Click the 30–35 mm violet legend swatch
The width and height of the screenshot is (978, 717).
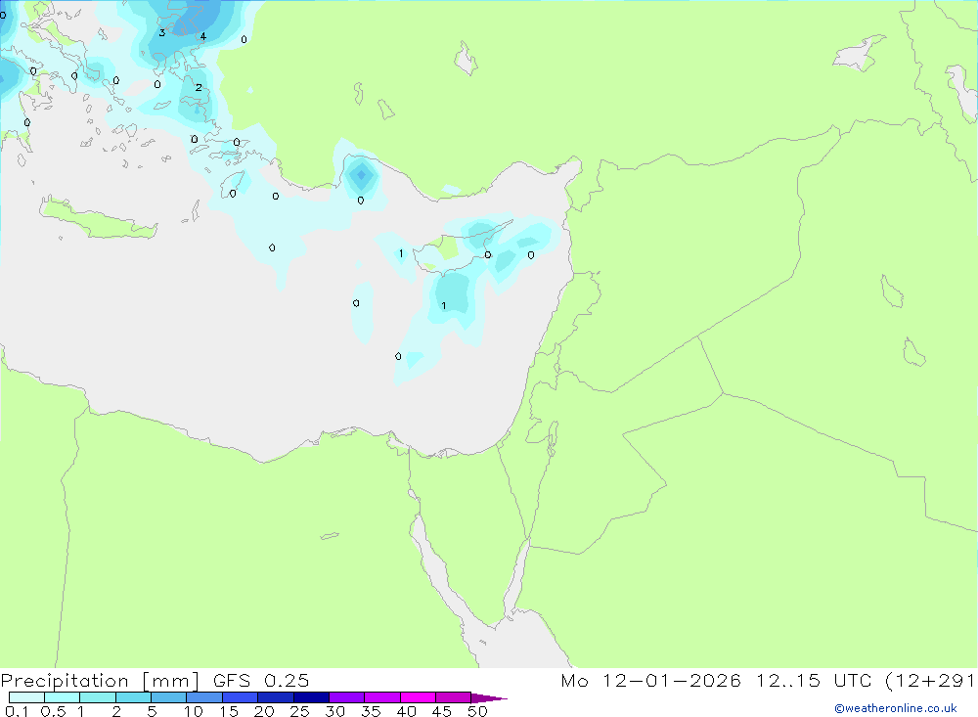point(347,697)
